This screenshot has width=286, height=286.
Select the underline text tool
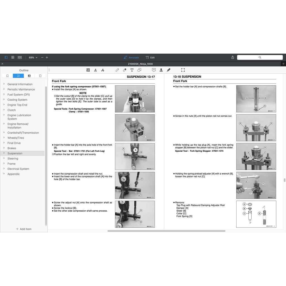coord(96,70)
